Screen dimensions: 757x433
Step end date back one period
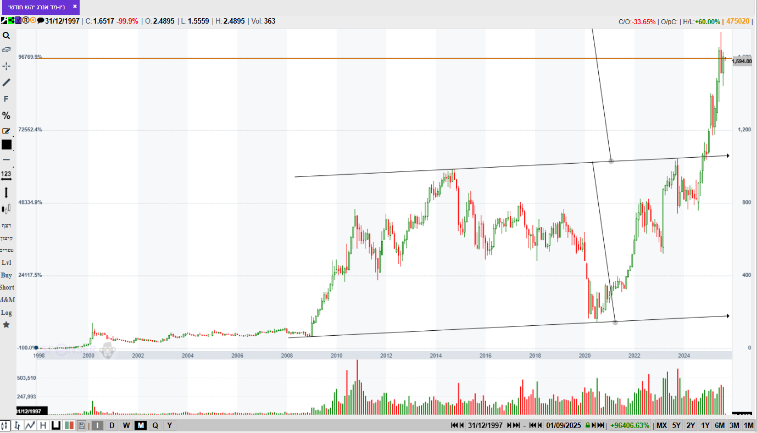tap(539, 425)
